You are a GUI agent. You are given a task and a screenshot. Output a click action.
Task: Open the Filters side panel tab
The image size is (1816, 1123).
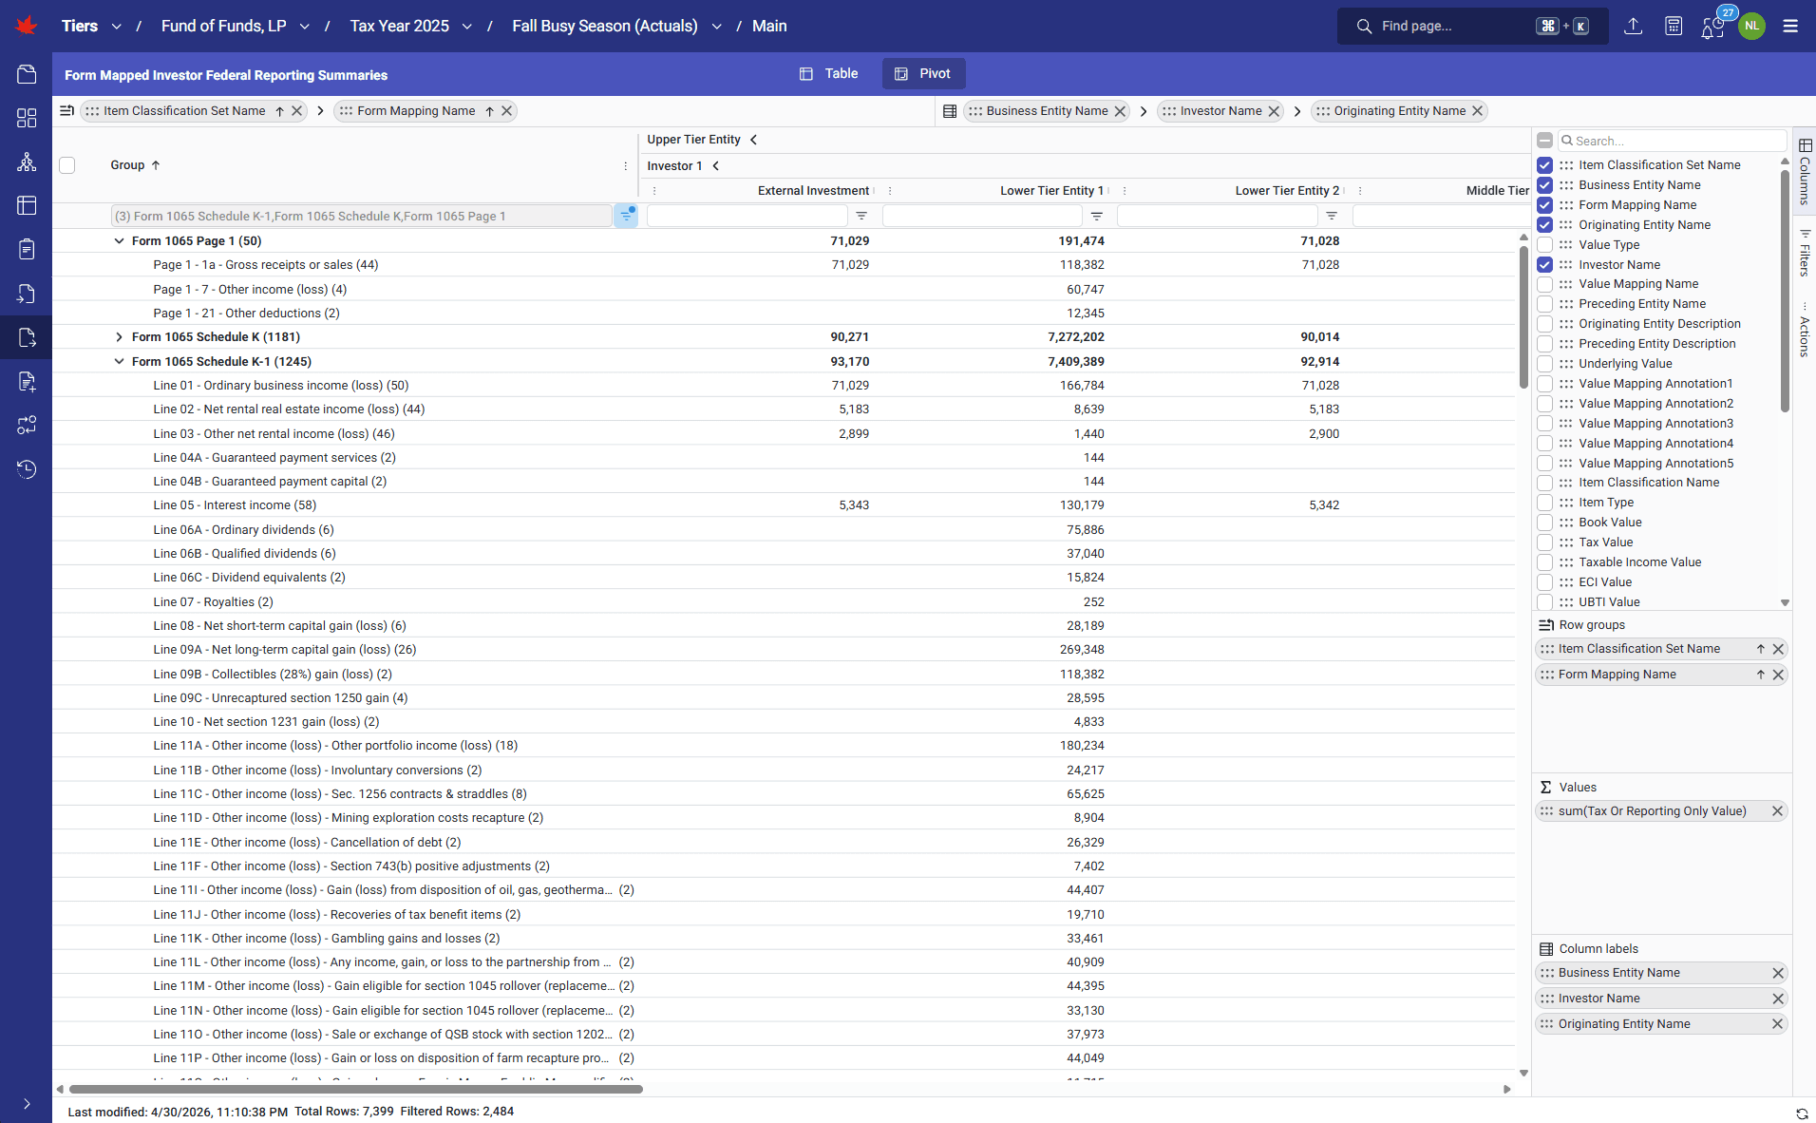point(1805,253)
